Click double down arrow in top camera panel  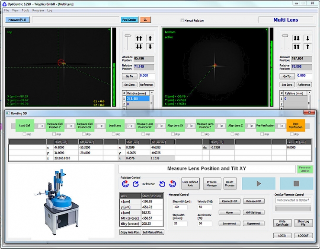pos(139,47)
